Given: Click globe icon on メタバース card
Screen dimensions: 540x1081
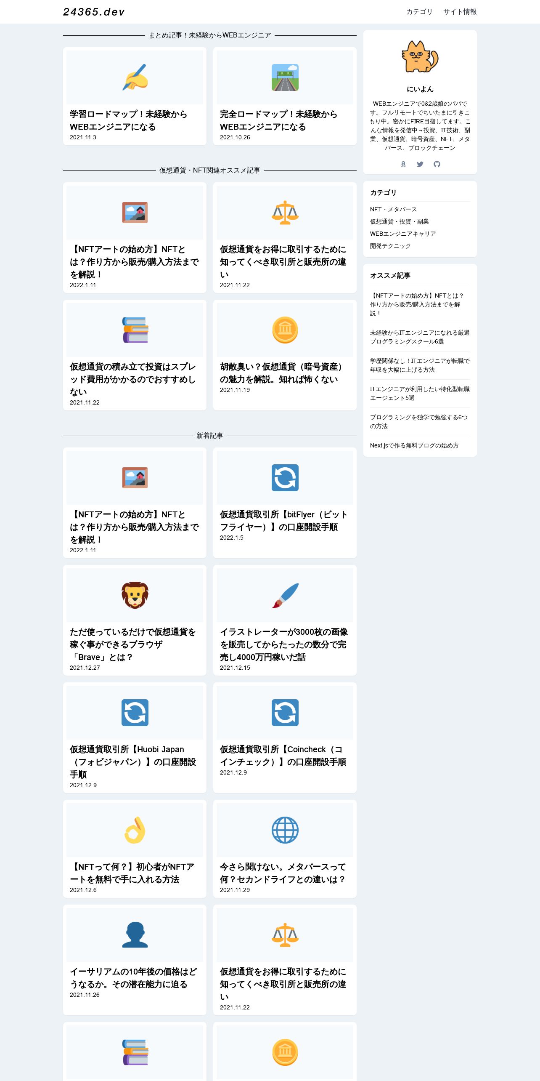Looking at the screenshot, I should [x=285, y=830].
